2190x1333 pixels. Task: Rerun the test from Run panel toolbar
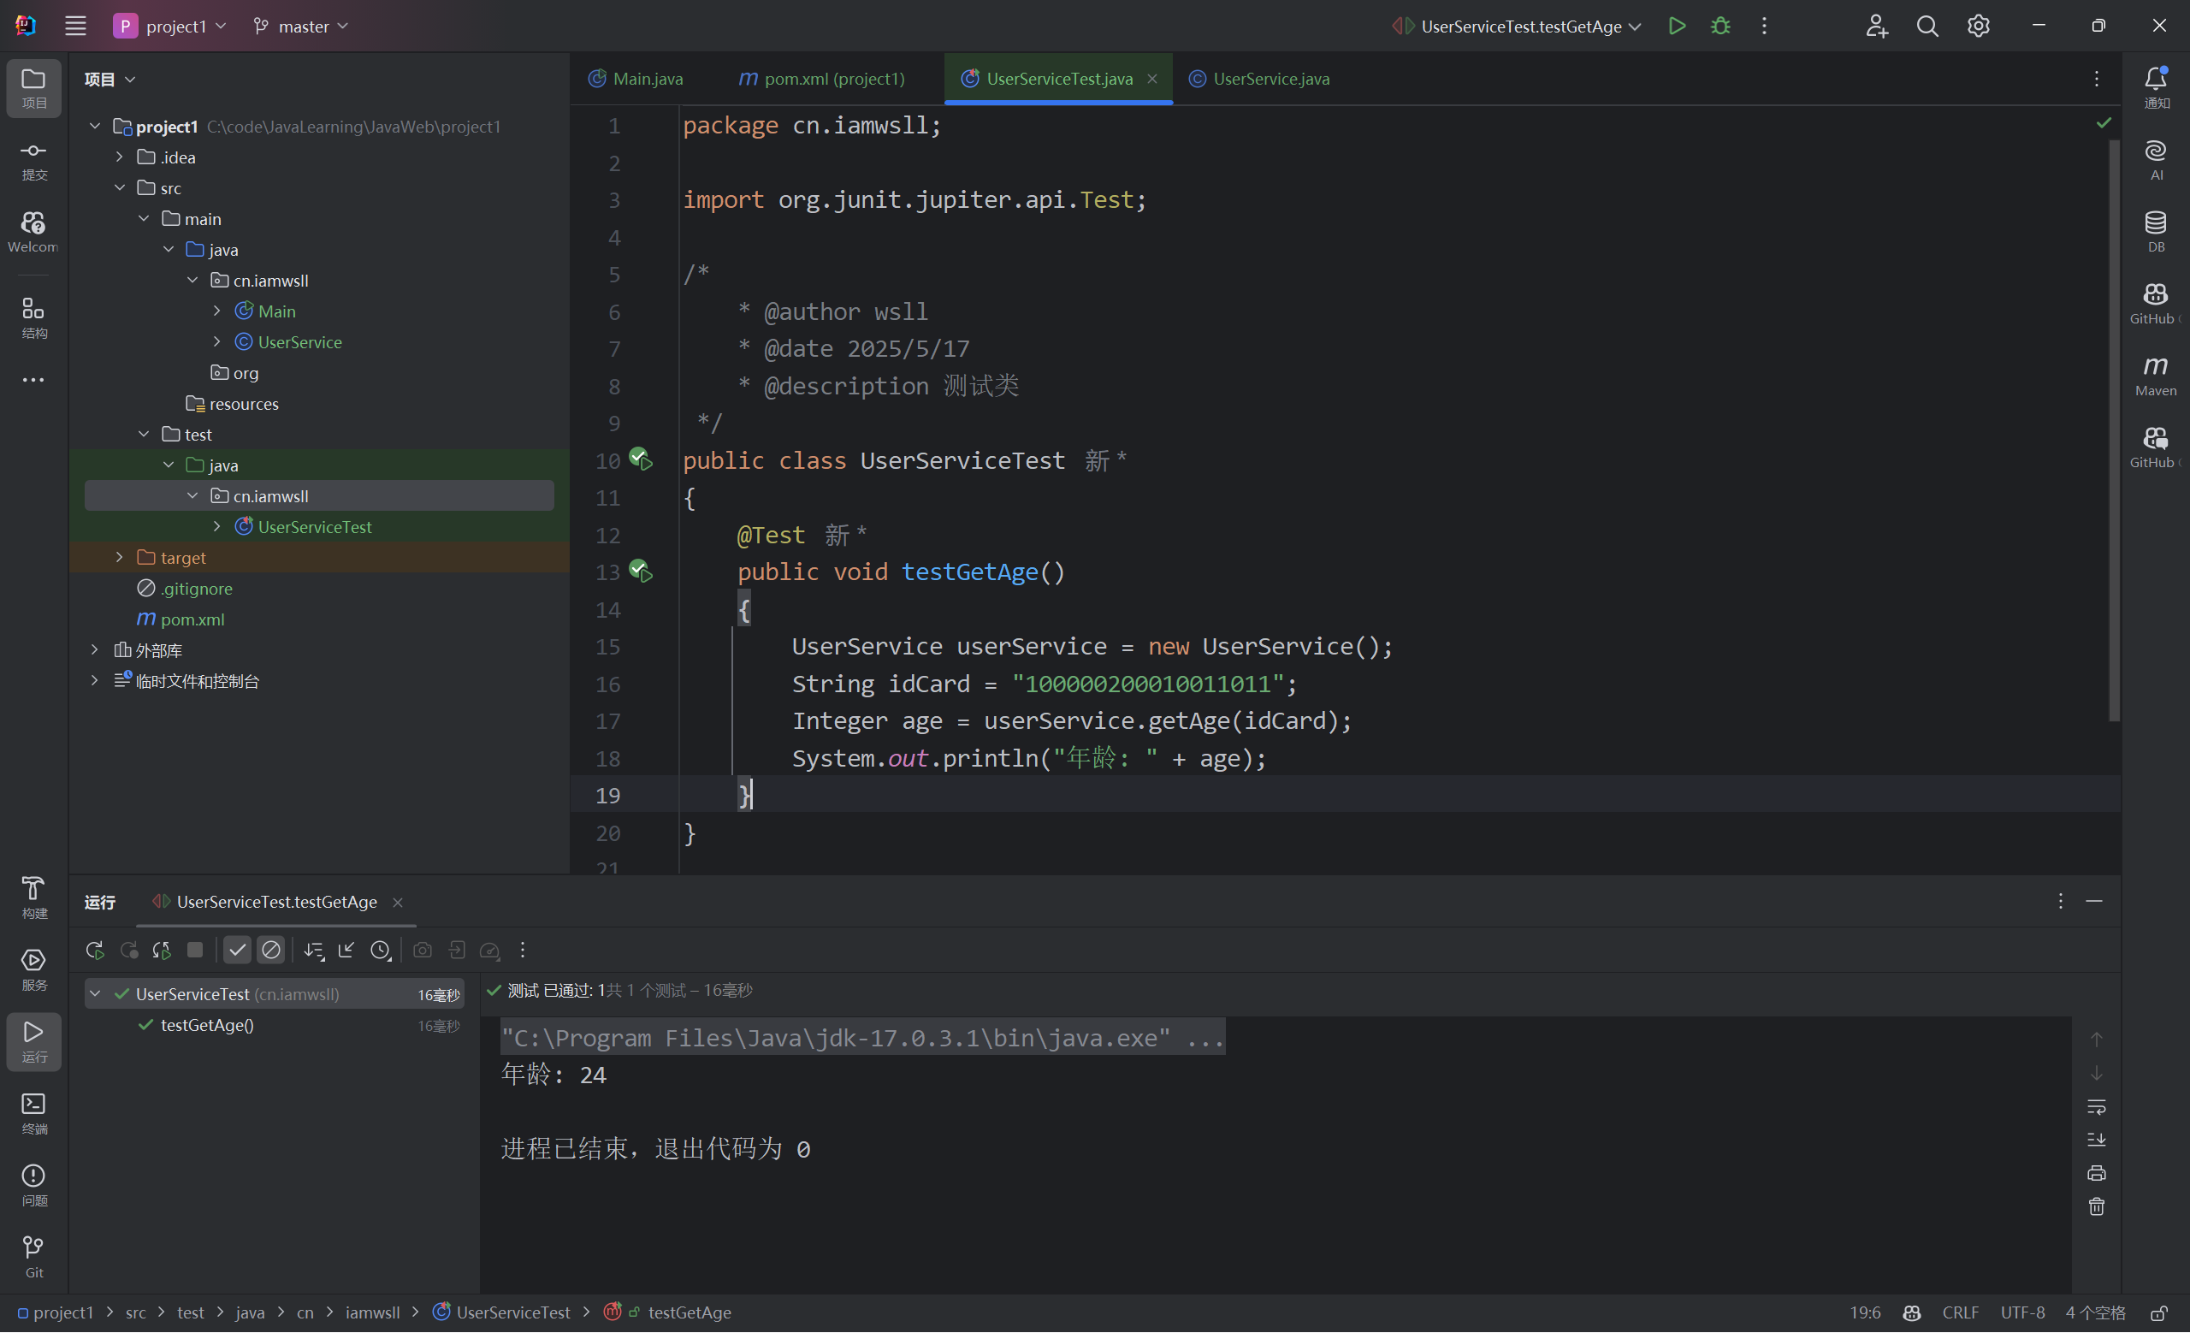[95, 950]
